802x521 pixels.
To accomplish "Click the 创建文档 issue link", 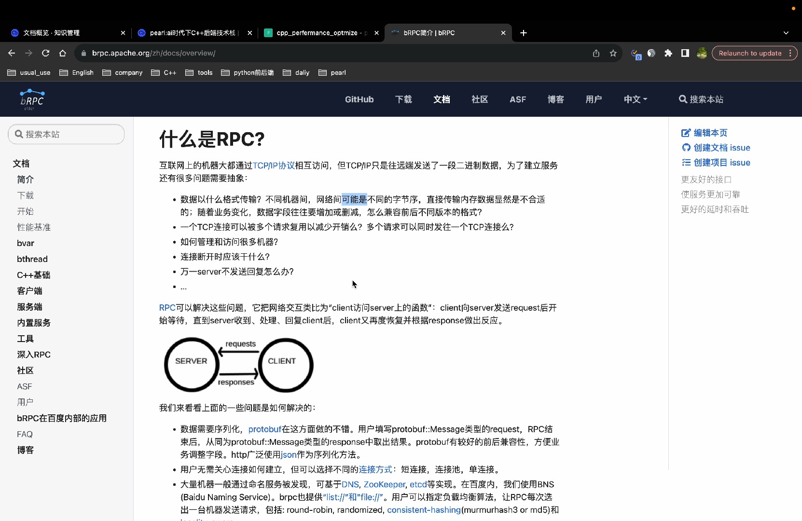I will click(x=716, y=148).
